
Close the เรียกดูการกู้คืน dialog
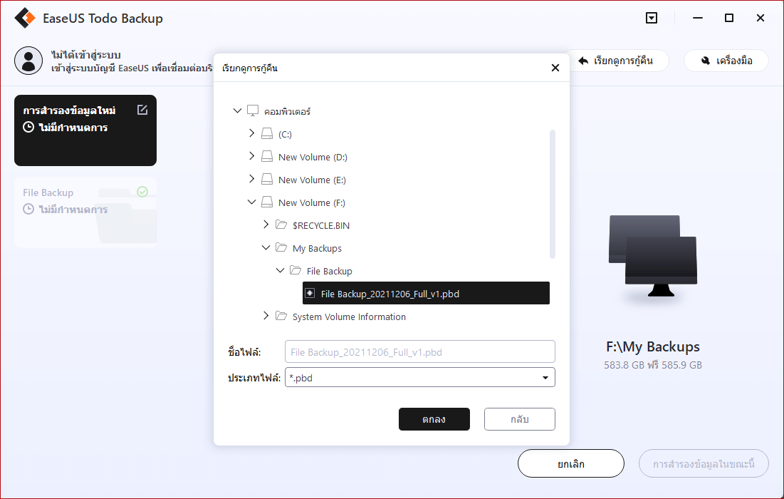click(x=555, y=68)
